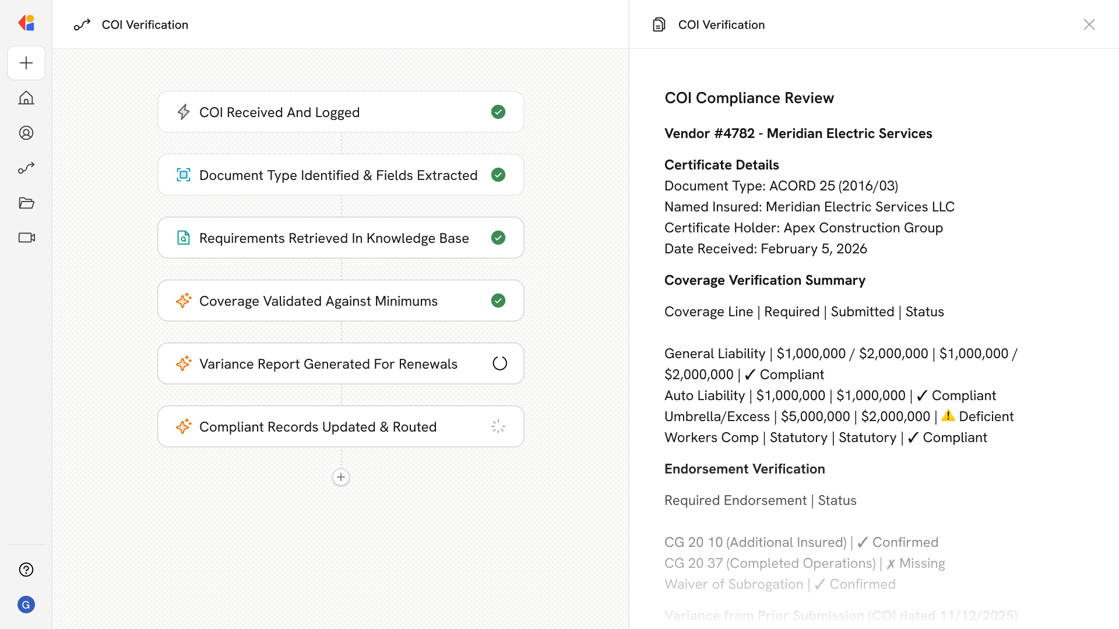
Task: Open the Home icon in the sidebar
Action: click(x=26, y=98)
